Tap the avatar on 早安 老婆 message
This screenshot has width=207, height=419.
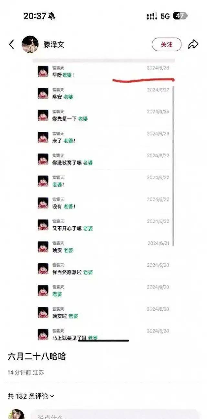(43, 93)
